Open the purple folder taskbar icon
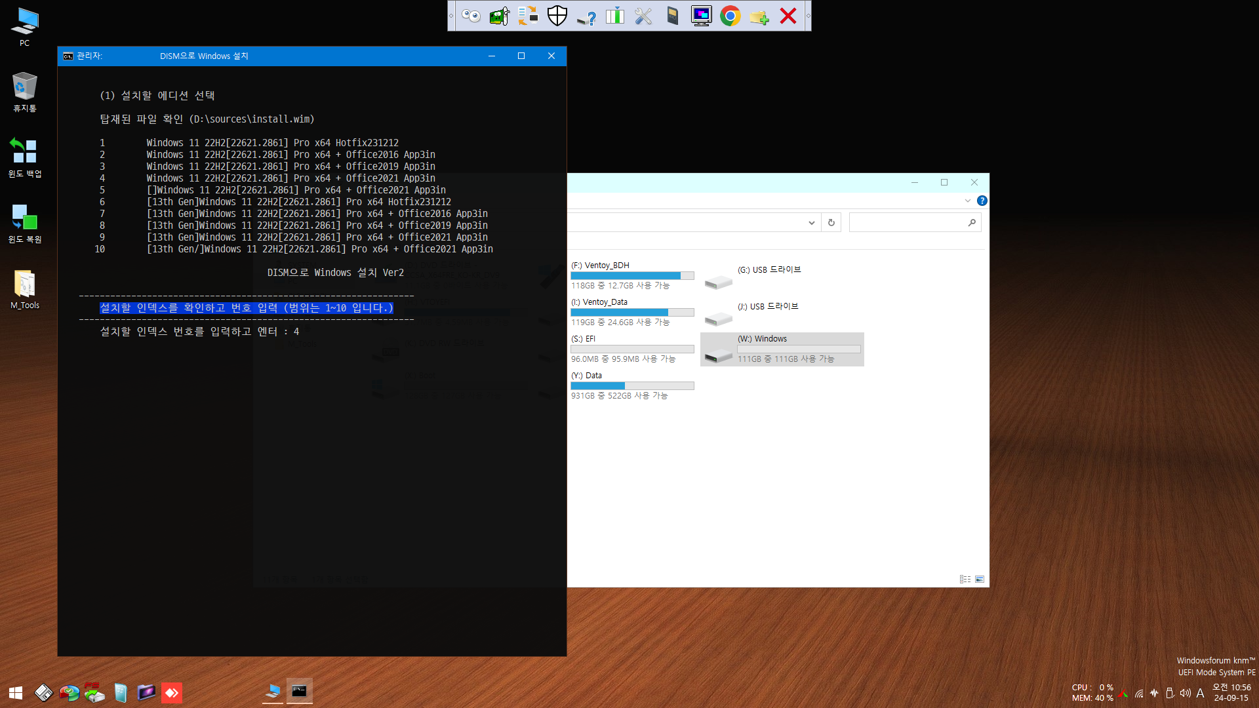The height and width of the screenshot is (708, 1259). [146, 693]
